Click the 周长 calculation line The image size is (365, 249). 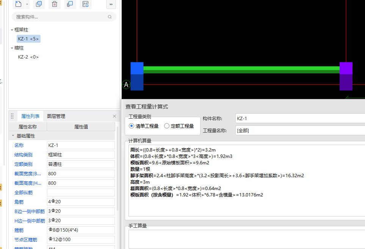click(173, 150)
